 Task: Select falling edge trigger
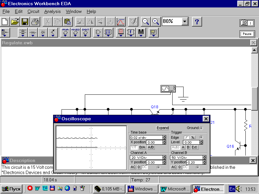point(193,137)
